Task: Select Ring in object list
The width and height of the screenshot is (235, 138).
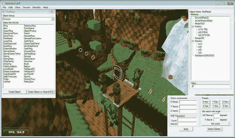Action: pyautogui.click(x=5, y=26)
